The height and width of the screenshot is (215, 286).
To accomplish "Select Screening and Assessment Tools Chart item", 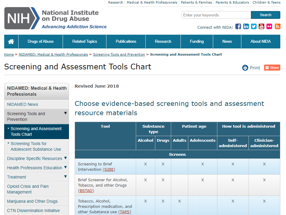I will click(x=37, y=132).
